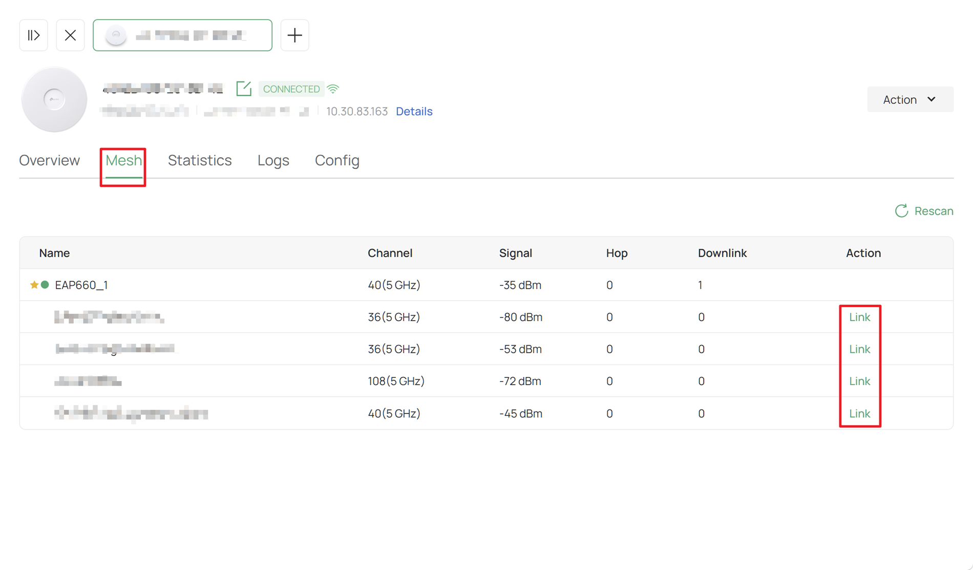Image resolution: width=973 pixels, height=570 pixels.
Task: Collapse the side panel with the bars-arrow icon
Action: click(34, 35)
